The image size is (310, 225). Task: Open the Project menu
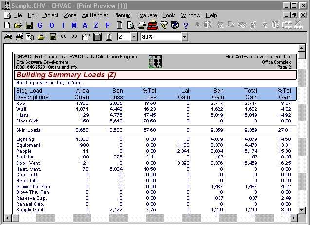[50, 15]
